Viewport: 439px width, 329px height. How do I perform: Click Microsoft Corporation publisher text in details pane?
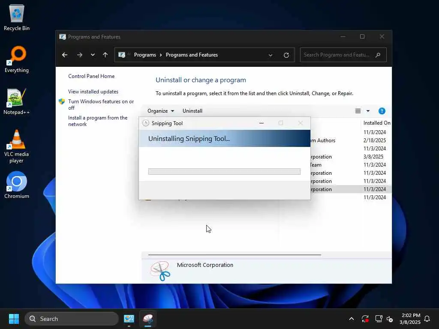[205, 265]
